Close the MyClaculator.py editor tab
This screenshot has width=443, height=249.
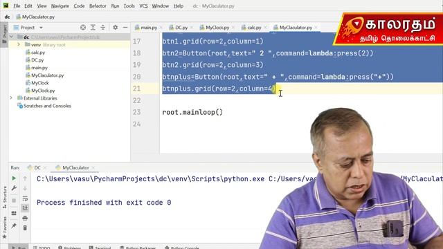[316, 28]
